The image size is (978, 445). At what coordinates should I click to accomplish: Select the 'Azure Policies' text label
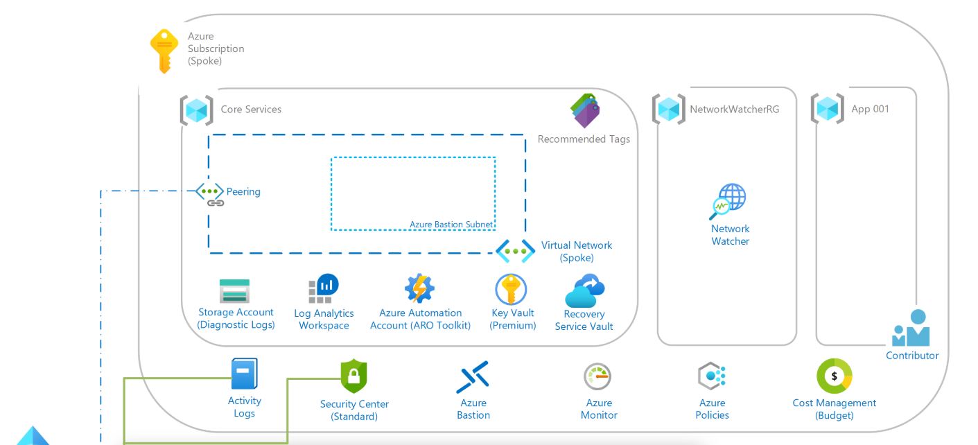713,409
